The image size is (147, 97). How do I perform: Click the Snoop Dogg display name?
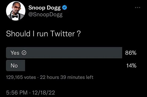(x=44, y=8)
